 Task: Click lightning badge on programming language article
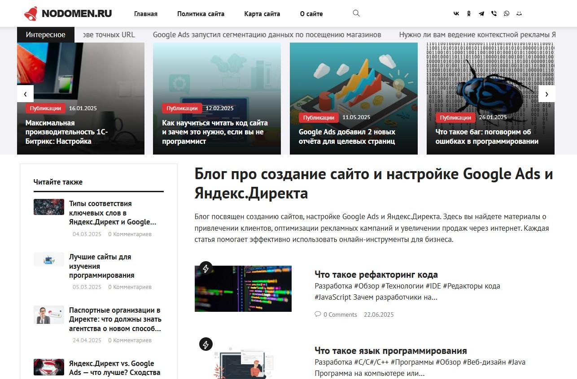pyautogui.click(x=205, y=345)
